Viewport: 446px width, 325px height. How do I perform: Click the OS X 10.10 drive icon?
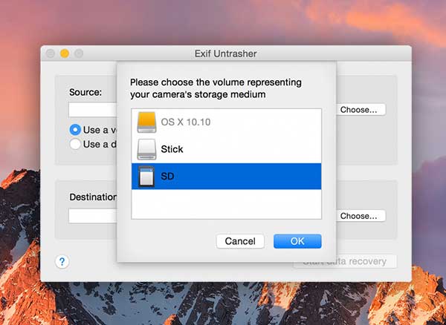146,122
